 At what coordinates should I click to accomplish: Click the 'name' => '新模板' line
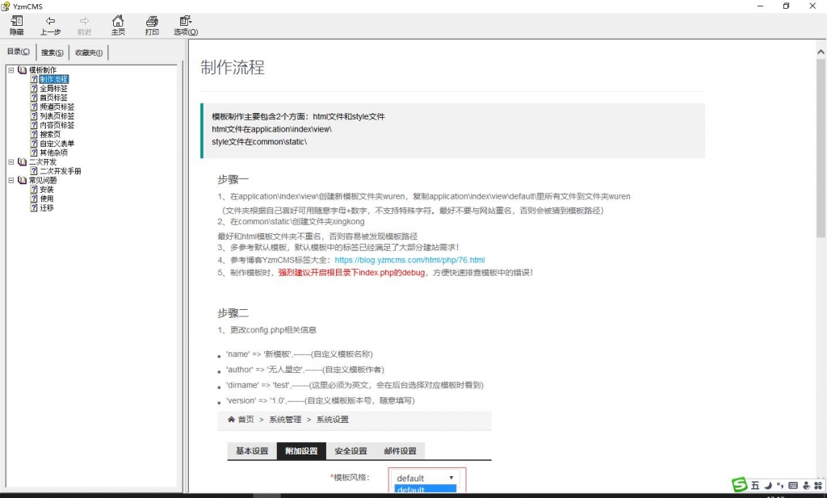[x=299, y=354]
